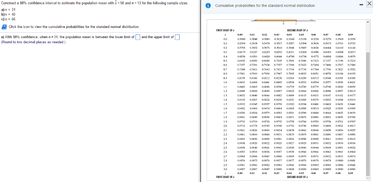
Task: Click the table cell 0.9505
Action: 302,109
